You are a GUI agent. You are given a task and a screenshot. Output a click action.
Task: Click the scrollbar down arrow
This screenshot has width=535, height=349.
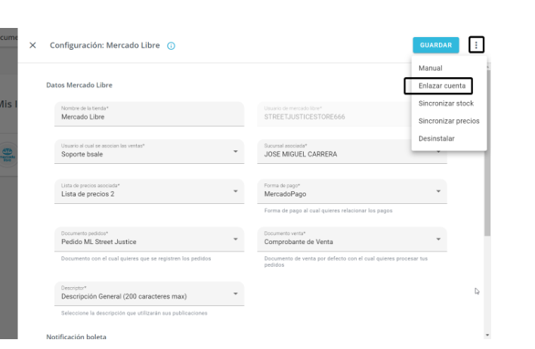pos(487,335)
